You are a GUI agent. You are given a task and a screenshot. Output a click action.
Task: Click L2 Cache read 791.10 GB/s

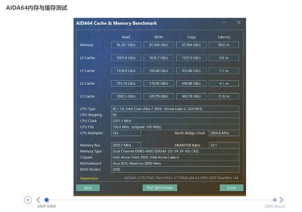click(126, 84)
